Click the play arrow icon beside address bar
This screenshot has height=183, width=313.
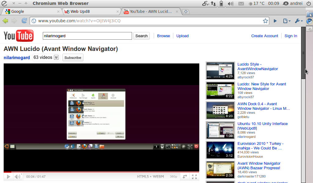tap(275, 21)
